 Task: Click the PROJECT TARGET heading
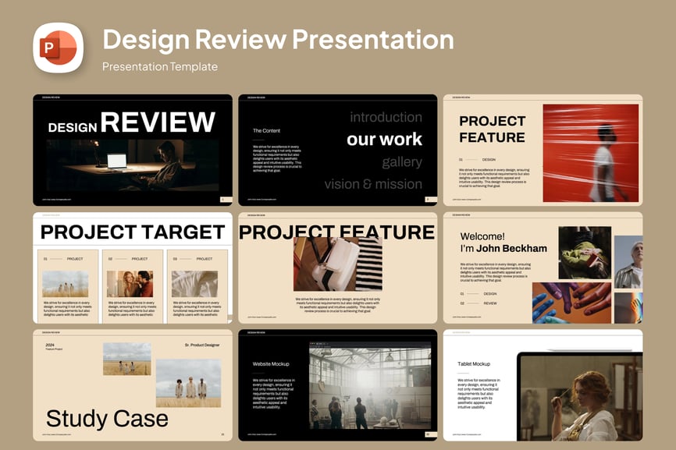(x=132, y=232)
